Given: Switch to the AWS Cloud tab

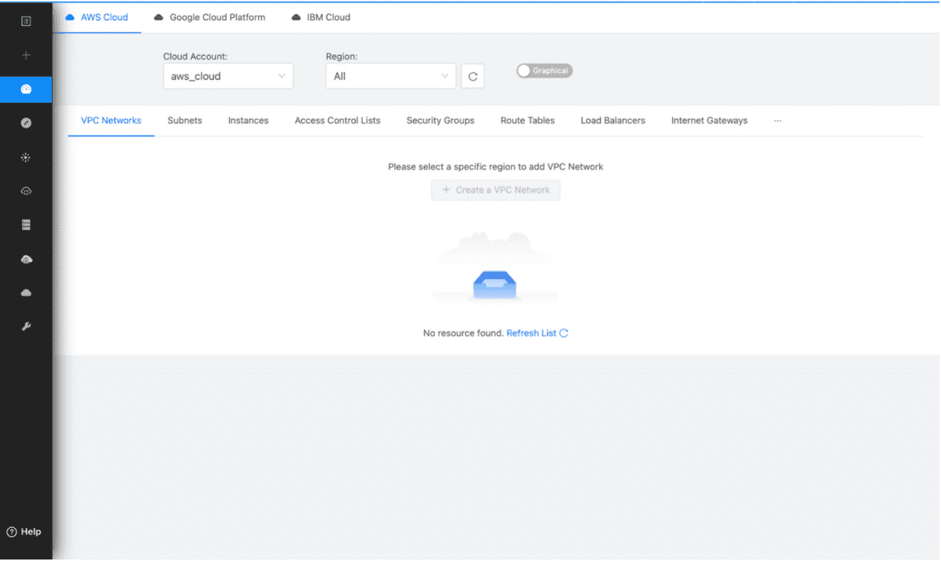Looking at the screenshot, I should point(97,17).
